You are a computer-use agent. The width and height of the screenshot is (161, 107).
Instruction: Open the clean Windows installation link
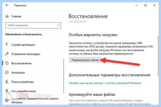coord(105,83)
